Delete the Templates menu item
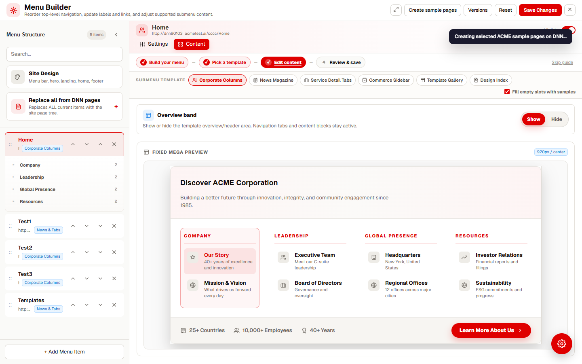Viewport: 582px width, 364px height. pos(114,305)
